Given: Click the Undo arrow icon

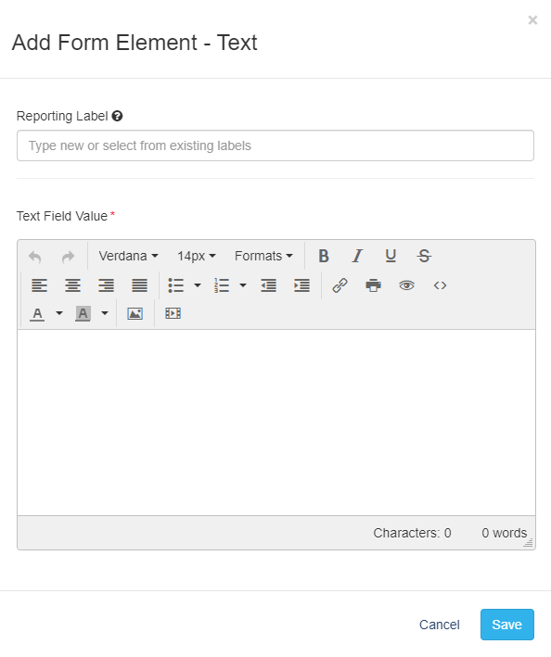Looking at the screenshot, I should [35, 256].
